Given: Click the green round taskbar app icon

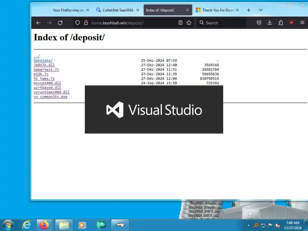Looking at the screenshot, I should 101,225.
